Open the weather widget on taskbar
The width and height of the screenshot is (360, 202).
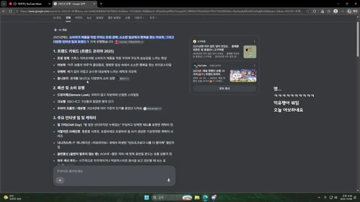pos(12,198)
